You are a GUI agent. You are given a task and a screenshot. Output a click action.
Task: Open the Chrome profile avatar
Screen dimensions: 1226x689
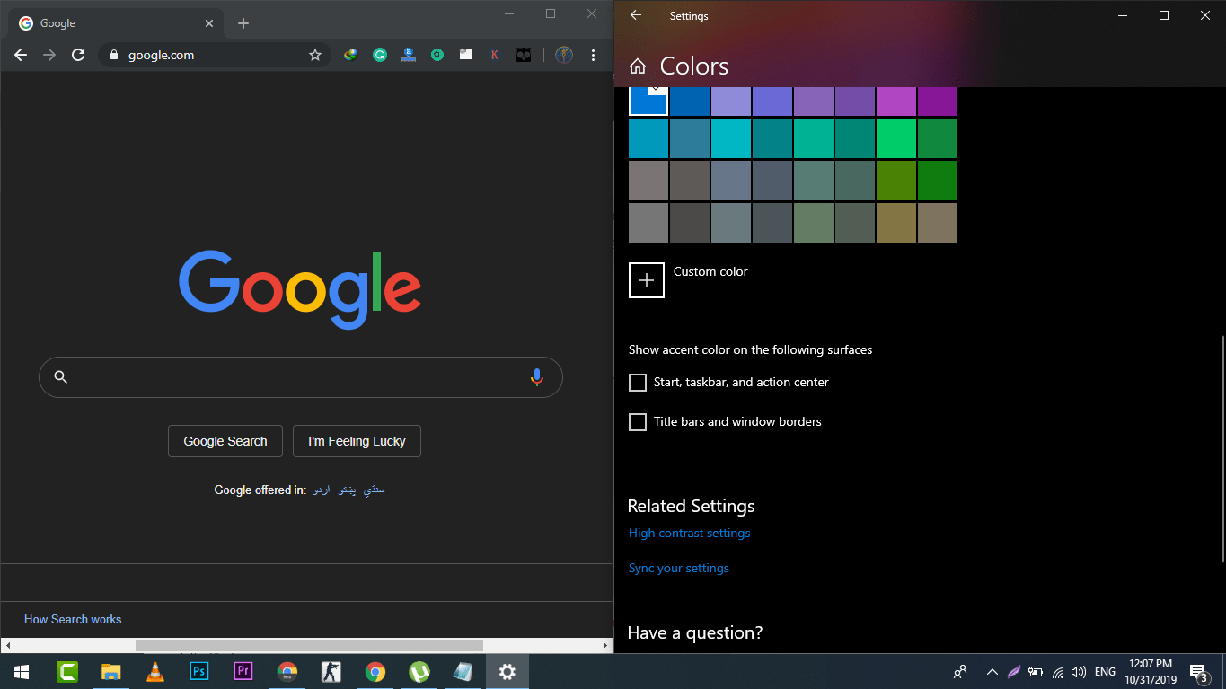coord(564,55)
